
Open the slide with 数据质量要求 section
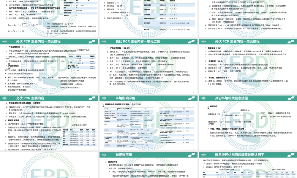click(x=49, y=123)
